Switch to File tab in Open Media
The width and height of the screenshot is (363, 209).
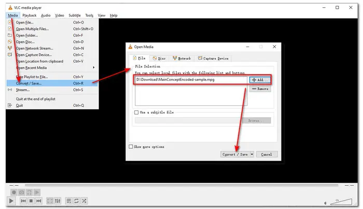click(139, 58)
